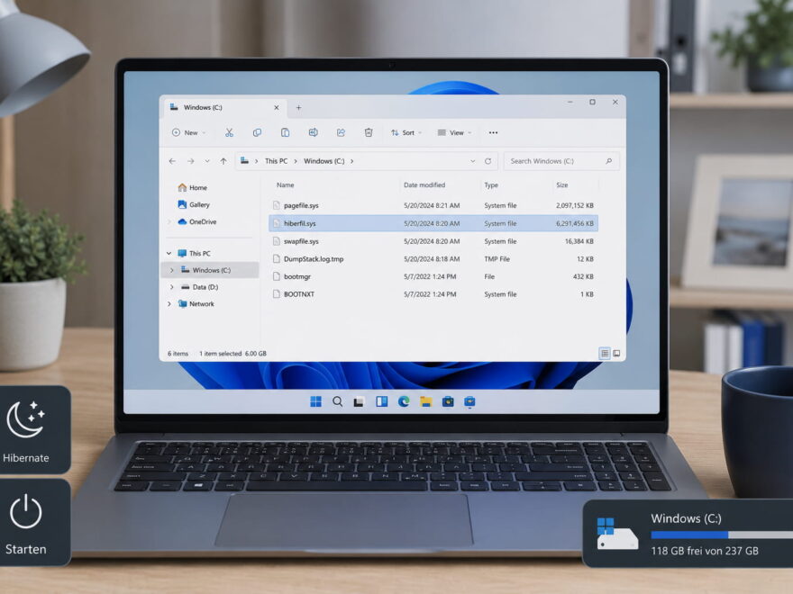Click Windows (C:) storage usage bar
The width and height of the screenshot is (793, 594).
click(722, 535)
